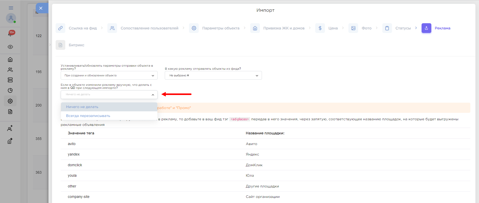
Task: Click the eye icon in left sidebar
Action: click(x=10, y=47)
